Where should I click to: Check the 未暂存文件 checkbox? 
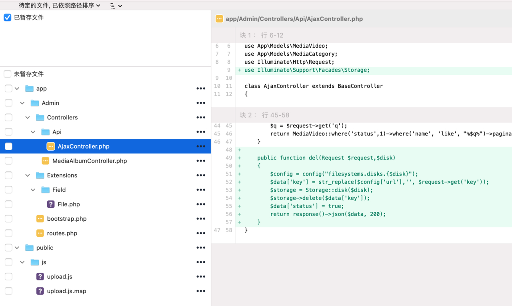[x=8, y=74]
